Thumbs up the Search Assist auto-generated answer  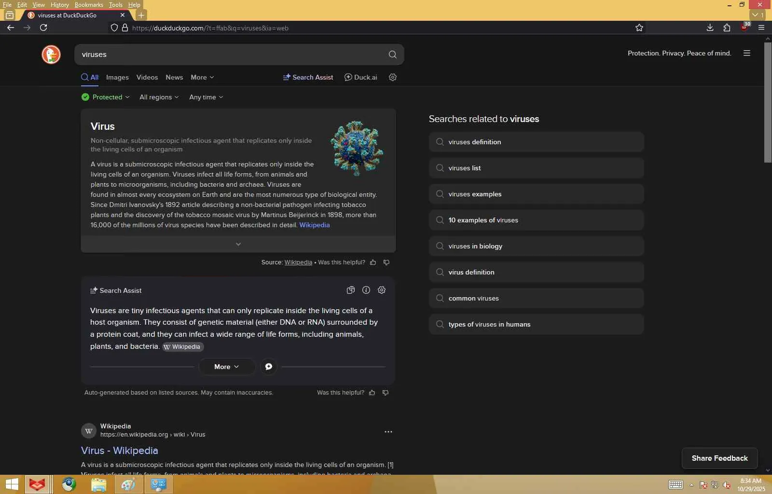pos(372,393)
